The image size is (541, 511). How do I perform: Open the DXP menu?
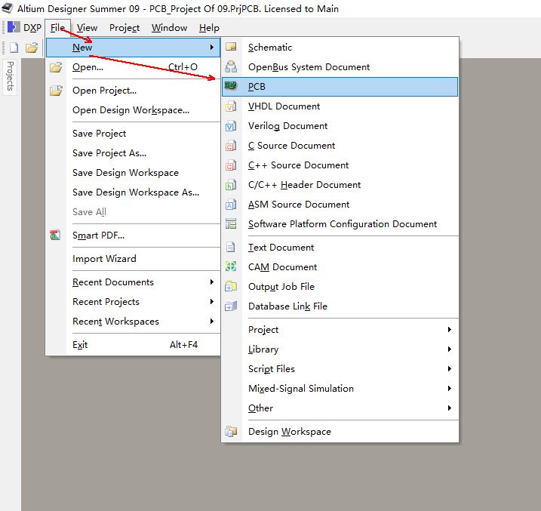point(32,28)
